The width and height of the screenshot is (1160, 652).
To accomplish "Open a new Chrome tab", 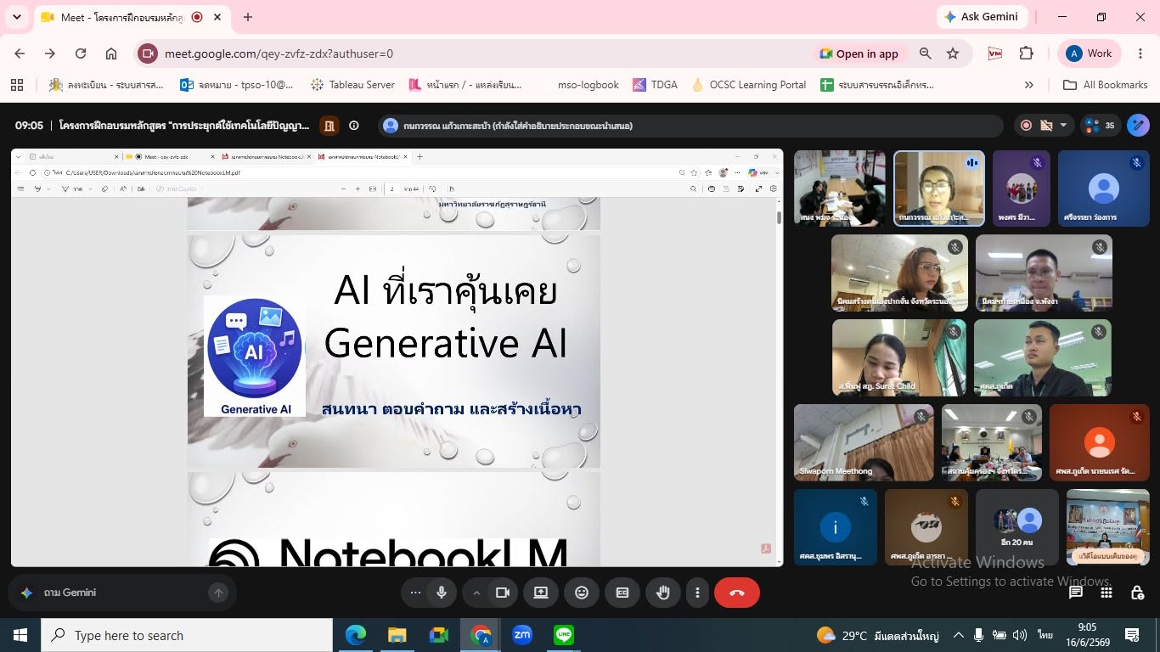I will tap(248, 17).
